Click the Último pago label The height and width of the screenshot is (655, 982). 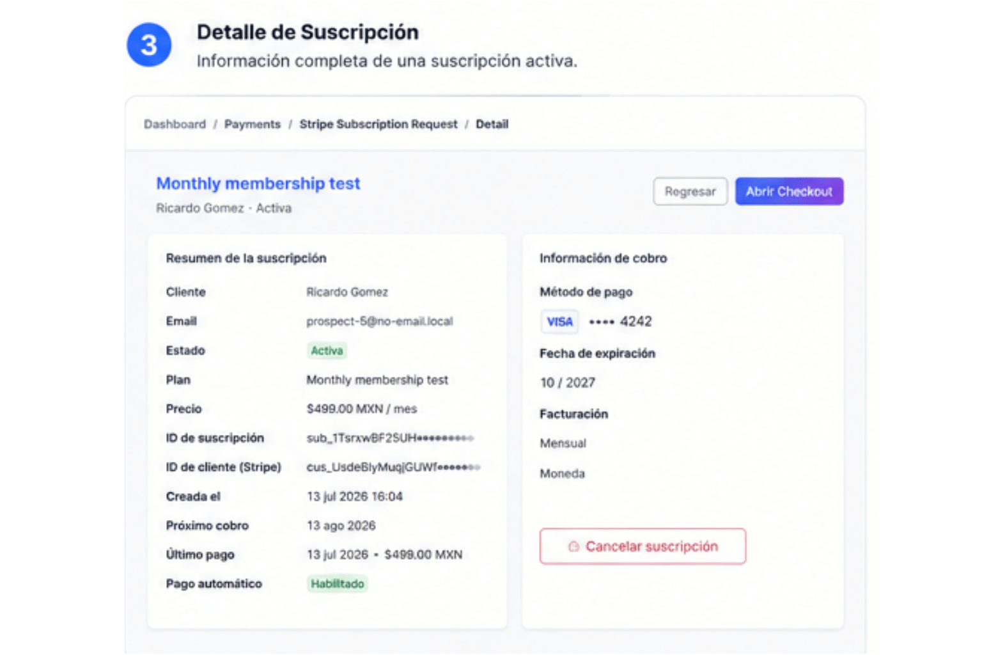[x=200, y=555]
